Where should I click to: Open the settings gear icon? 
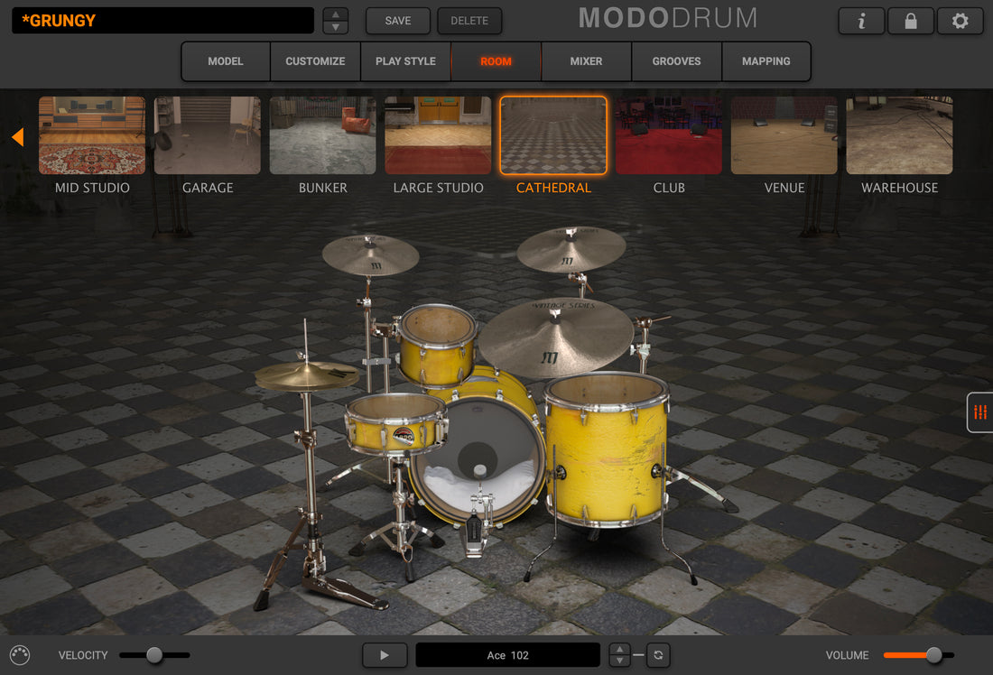[961, 21]
